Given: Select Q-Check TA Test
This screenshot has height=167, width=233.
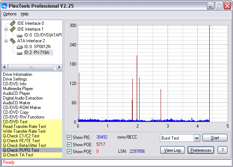Looking at the screenshot, I should 32,155.
